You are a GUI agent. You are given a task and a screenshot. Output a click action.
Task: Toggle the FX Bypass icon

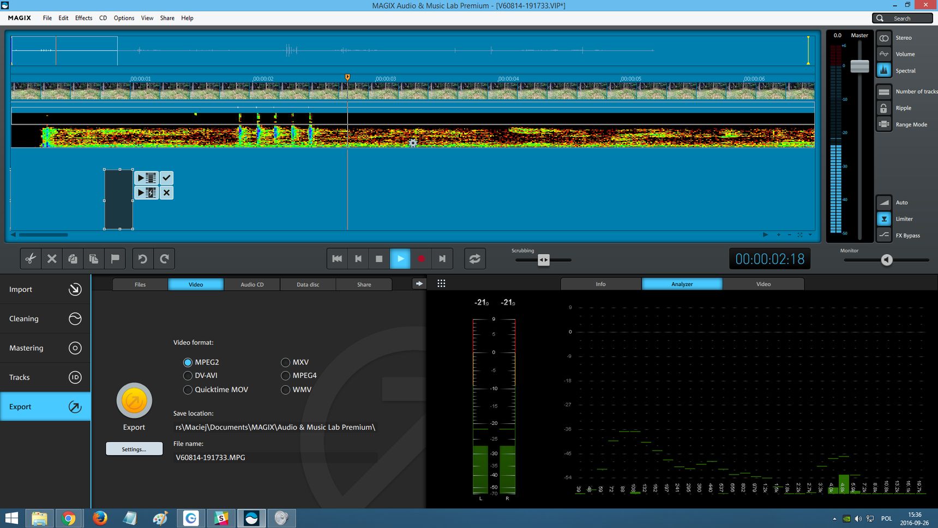pos(884,235)
